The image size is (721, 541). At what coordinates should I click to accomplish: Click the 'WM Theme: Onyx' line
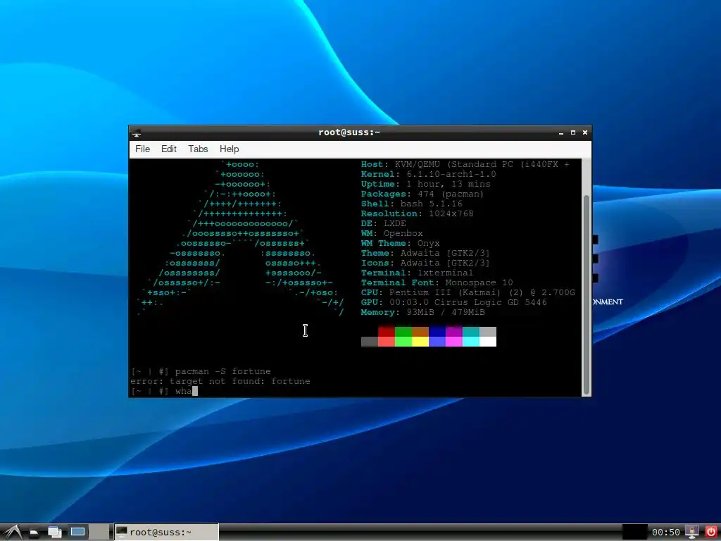(400, 243)
